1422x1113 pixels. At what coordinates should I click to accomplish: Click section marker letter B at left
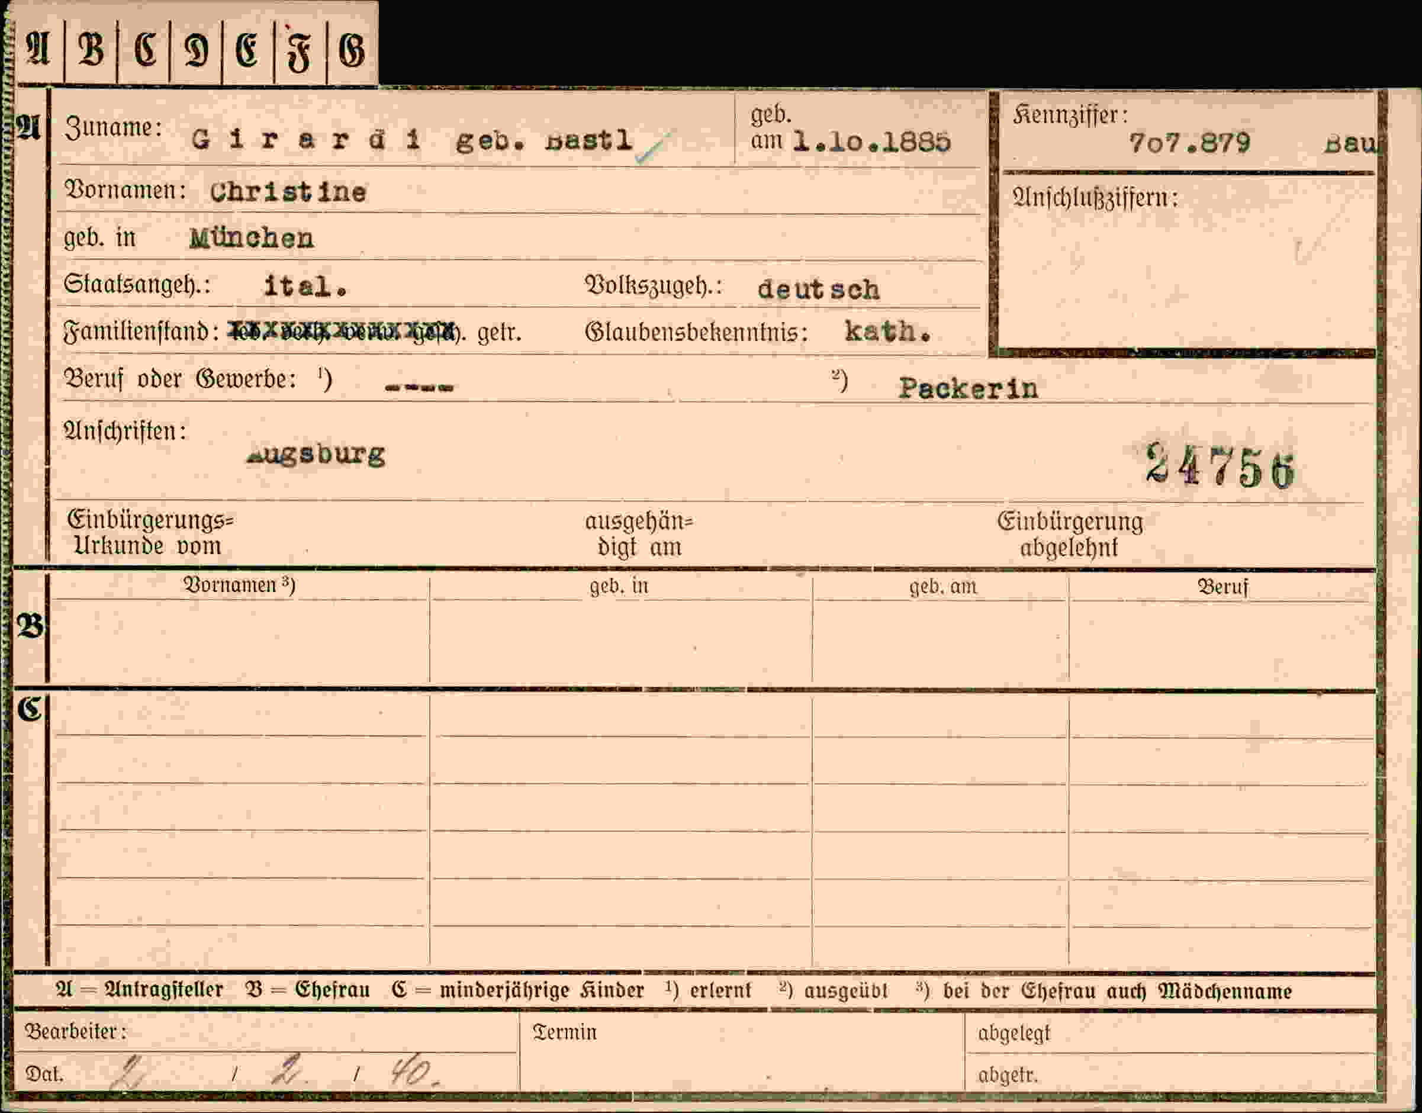30,627
